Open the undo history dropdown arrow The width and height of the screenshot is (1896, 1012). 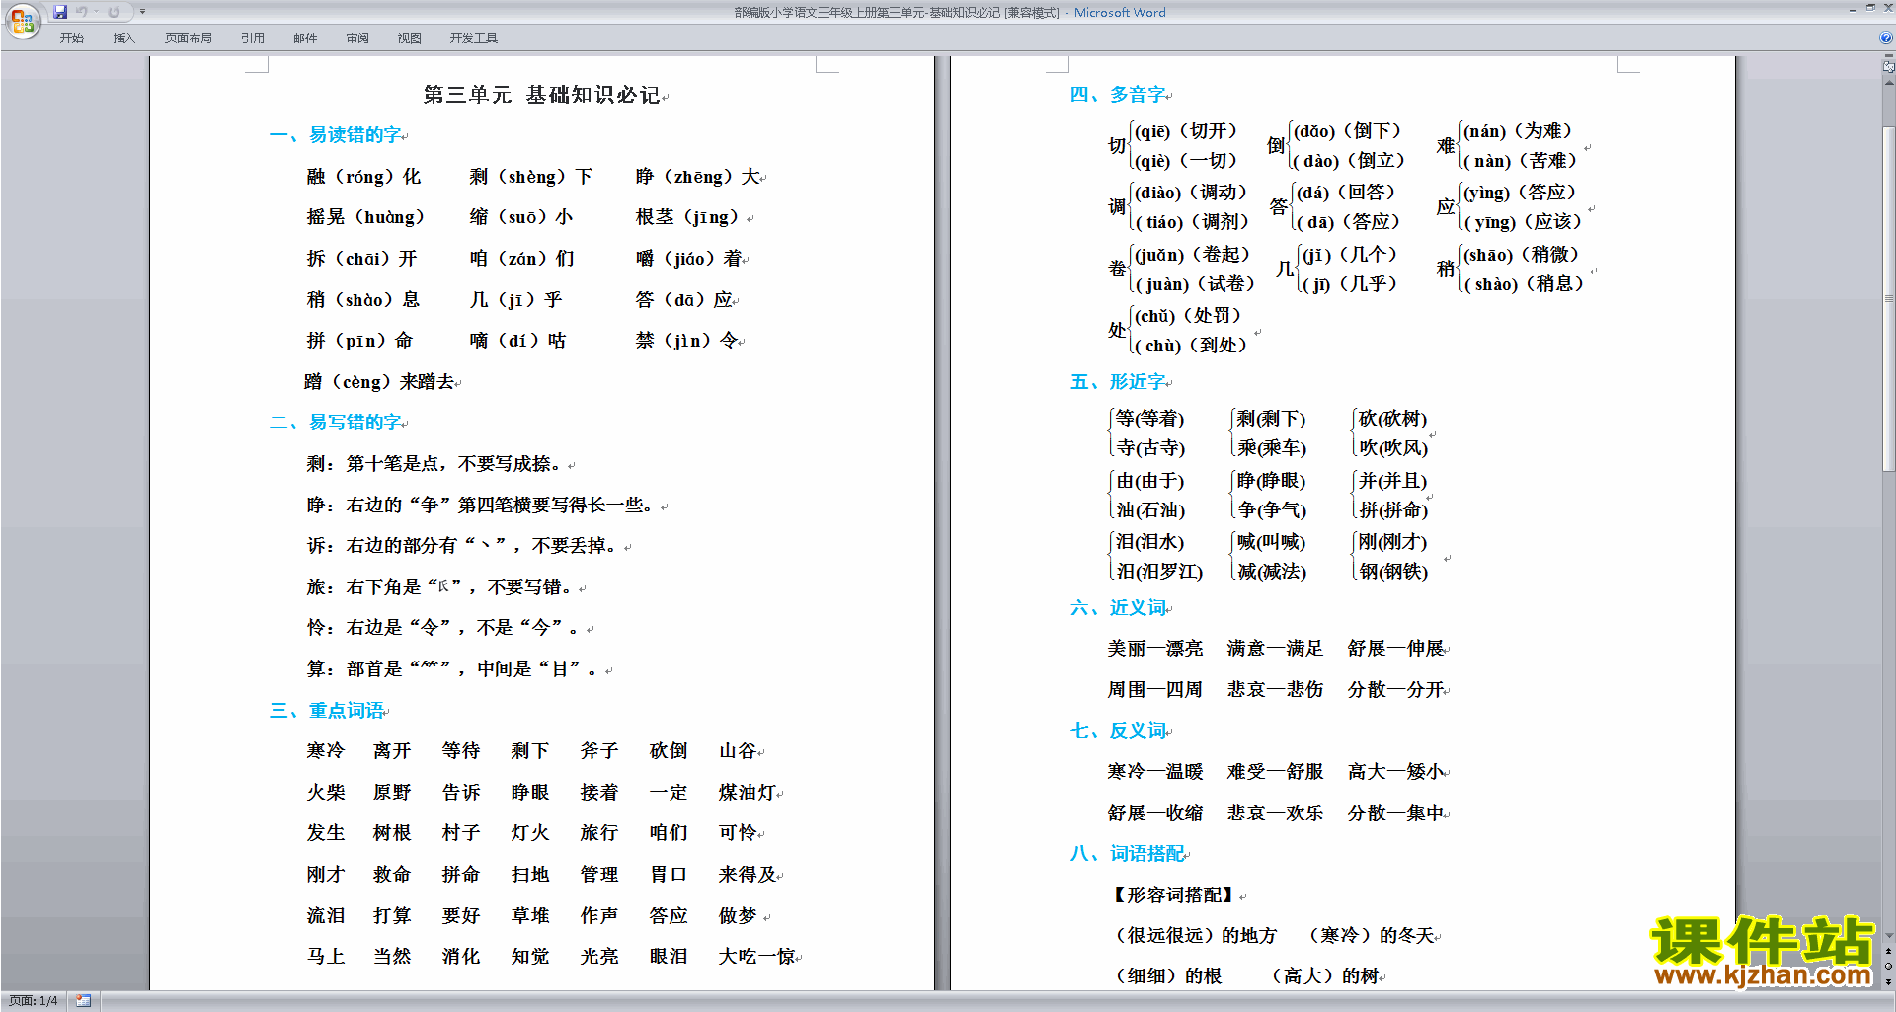coord(96,12)
